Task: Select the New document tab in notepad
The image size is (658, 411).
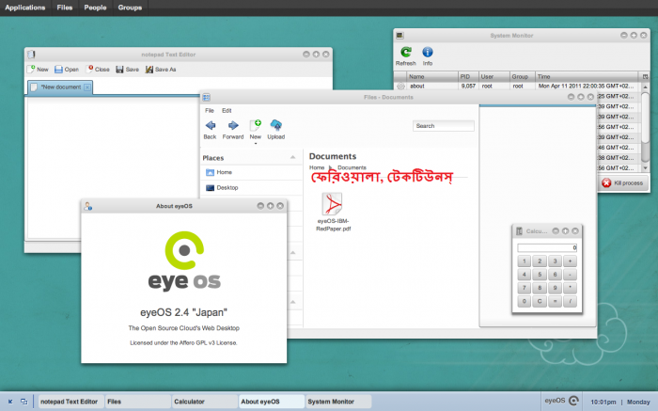Action: (x=60, y=87)
